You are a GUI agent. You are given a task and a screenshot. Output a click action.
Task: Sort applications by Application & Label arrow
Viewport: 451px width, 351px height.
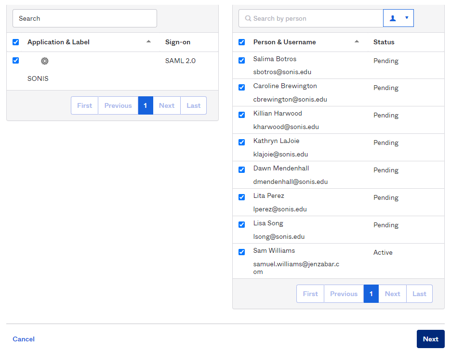148,42
